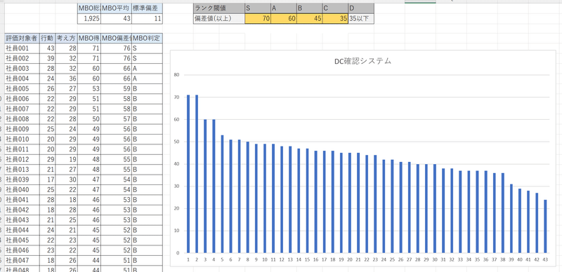Select the 社員043 name cell
The height and width of the screenshot is (272, 562).
[x=22, y=219]
